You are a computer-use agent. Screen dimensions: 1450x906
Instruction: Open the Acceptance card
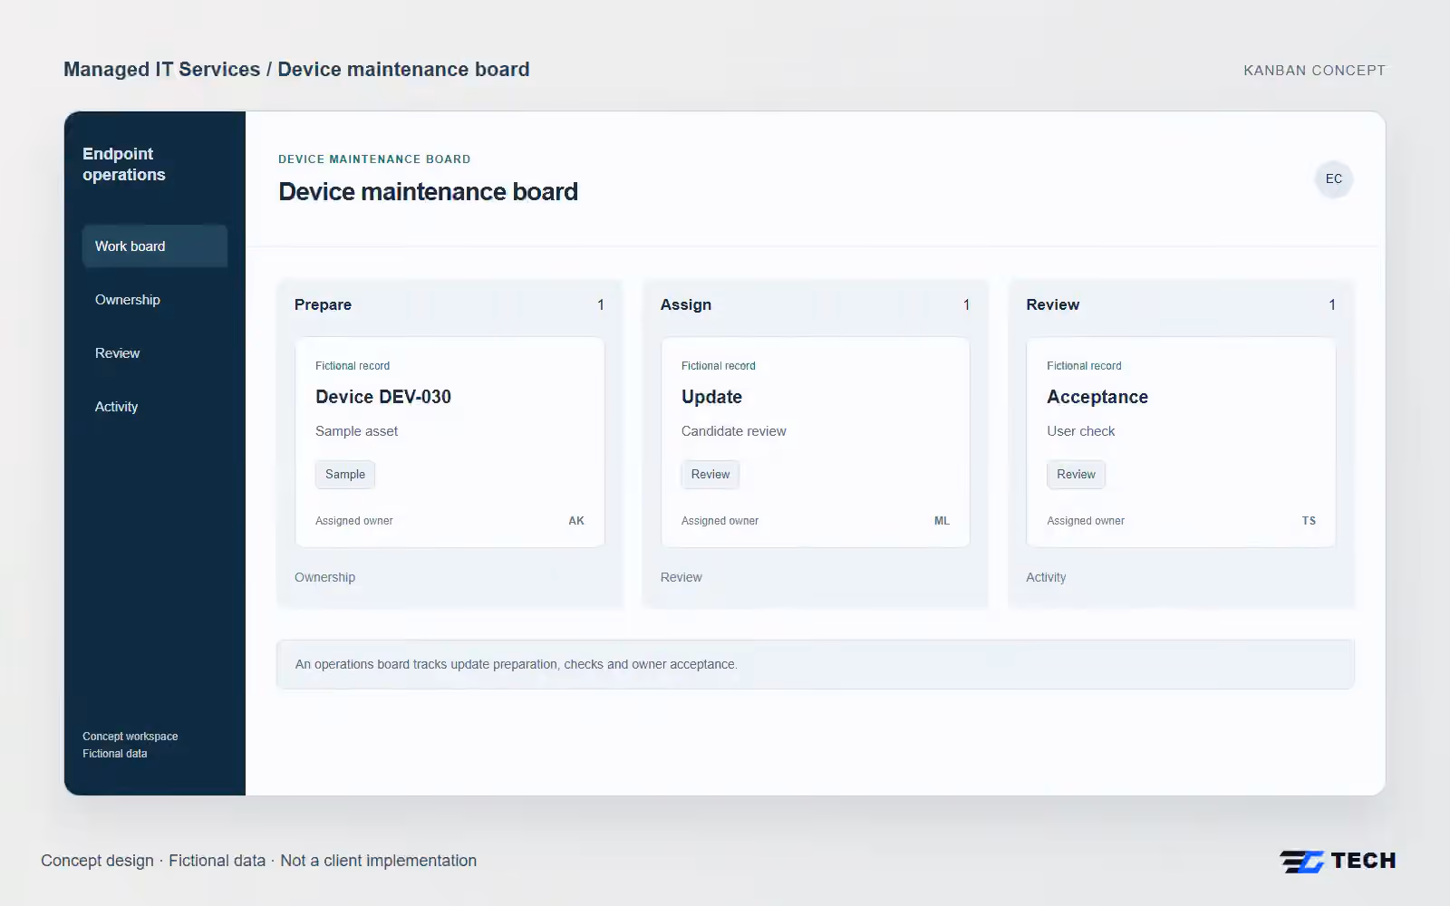pyautogui.click(x=1181, y=442)
